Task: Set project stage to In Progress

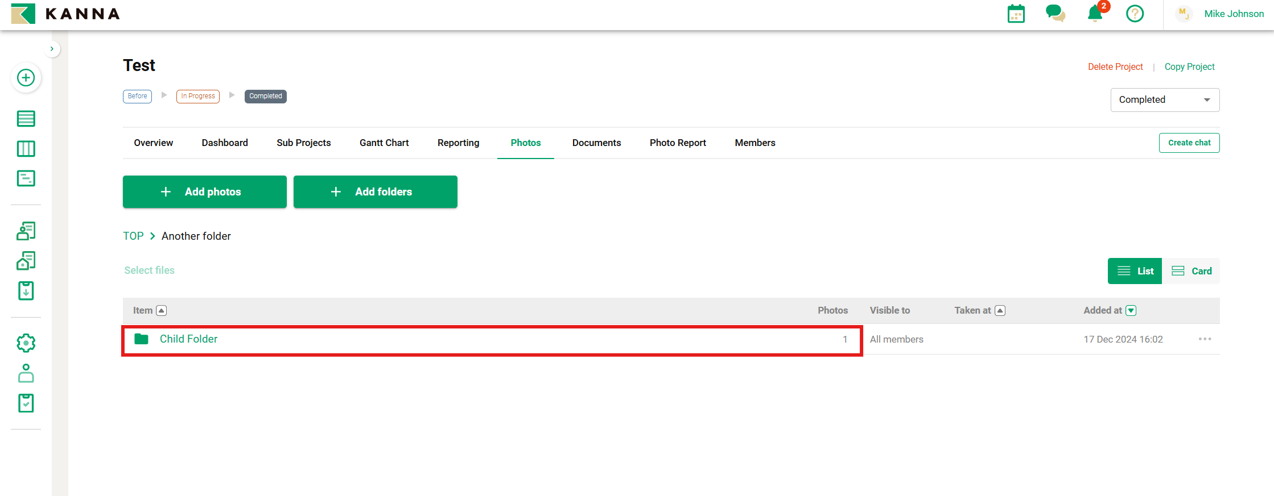Action: (197, 96)
